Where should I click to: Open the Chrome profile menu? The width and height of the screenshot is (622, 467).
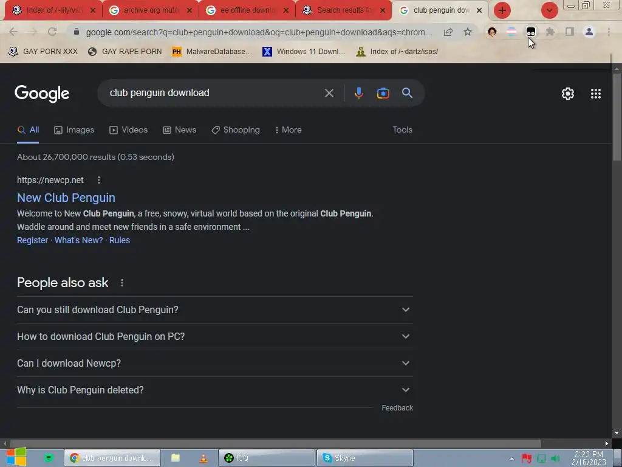coord(589,32)
